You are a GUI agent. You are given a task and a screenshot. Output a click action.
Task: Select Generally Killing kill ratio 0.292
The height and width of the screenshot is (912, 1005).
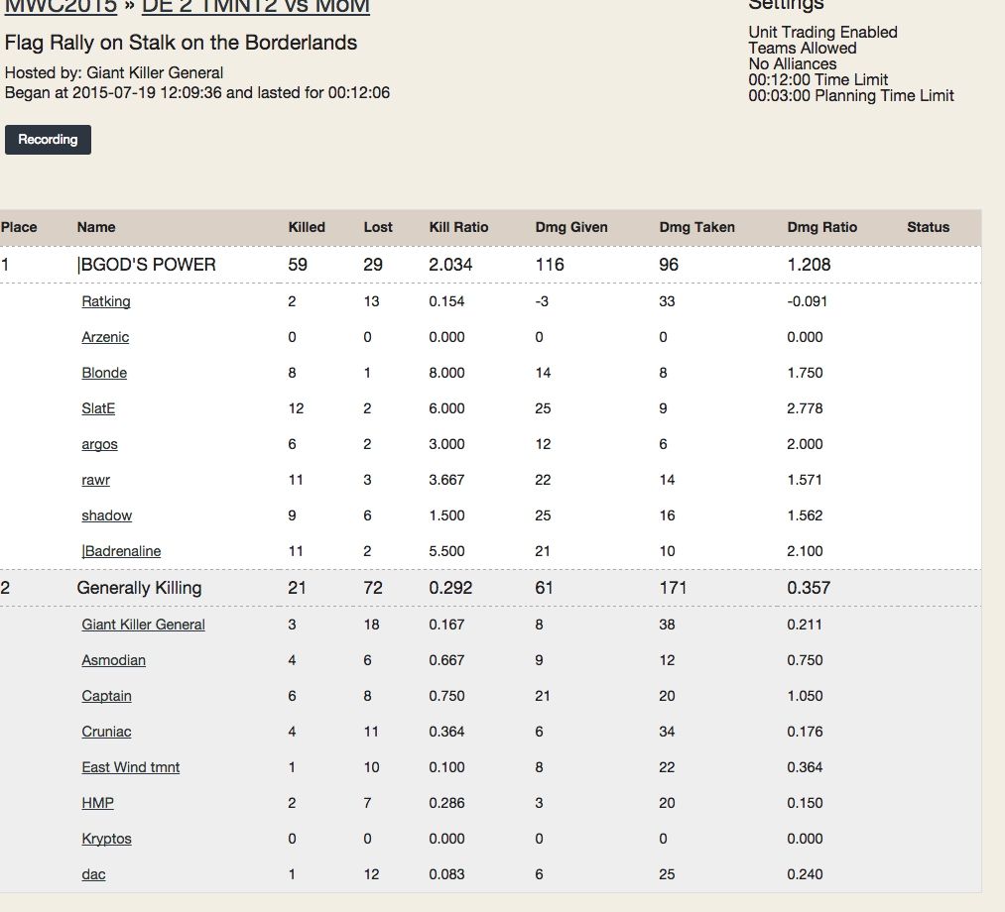pos(450,588)
